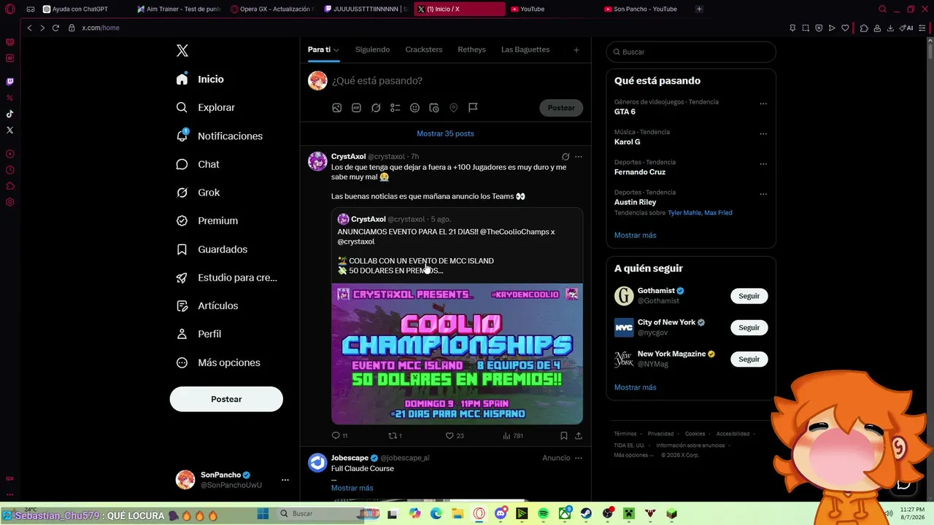This screenshot has height=525, width=934.
Task: Open floating messages chat bubble
Action: click(x=903, y=485)
